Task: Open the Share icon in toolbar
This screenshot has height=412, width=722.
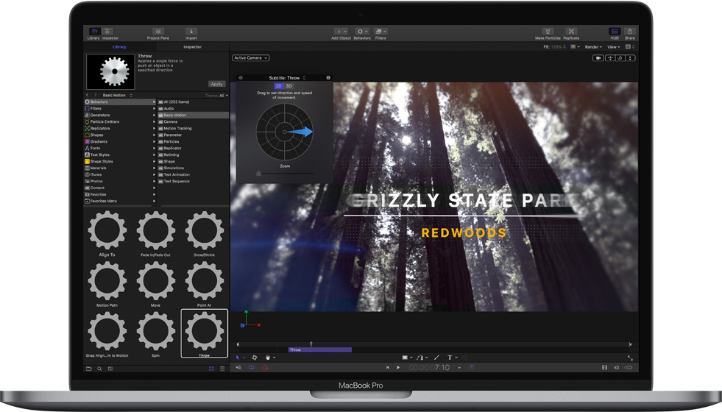Action: (630, 32)
